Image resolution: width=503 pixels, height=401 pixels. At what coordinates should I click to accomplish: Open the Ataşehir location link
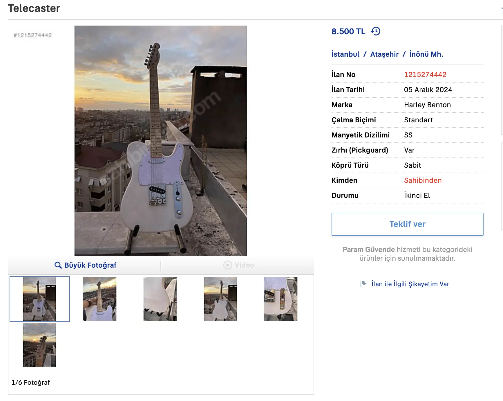(x=384, y=54)
